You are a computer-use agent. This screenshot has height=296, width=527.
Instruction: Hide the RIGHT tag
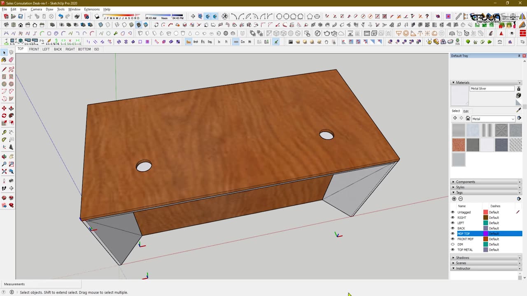[453, 217]
